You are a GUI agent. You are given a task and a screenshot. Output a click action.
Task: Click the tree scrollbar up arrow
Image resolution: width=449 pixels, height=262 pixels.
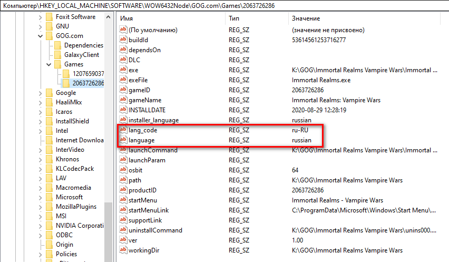pos(108,17)
